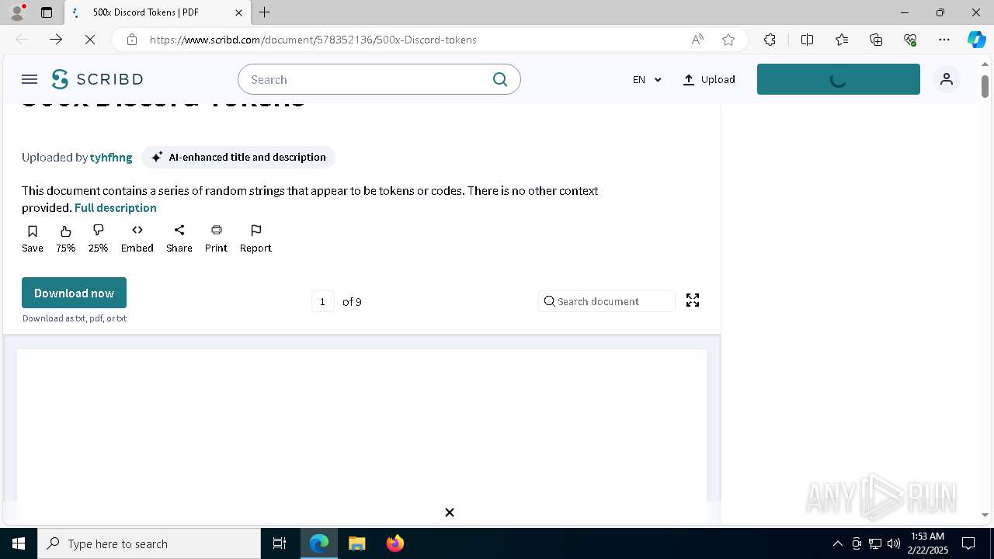Open the Edge profile icon
Screen dimensions: 994x559
click(x=17, y=12)
